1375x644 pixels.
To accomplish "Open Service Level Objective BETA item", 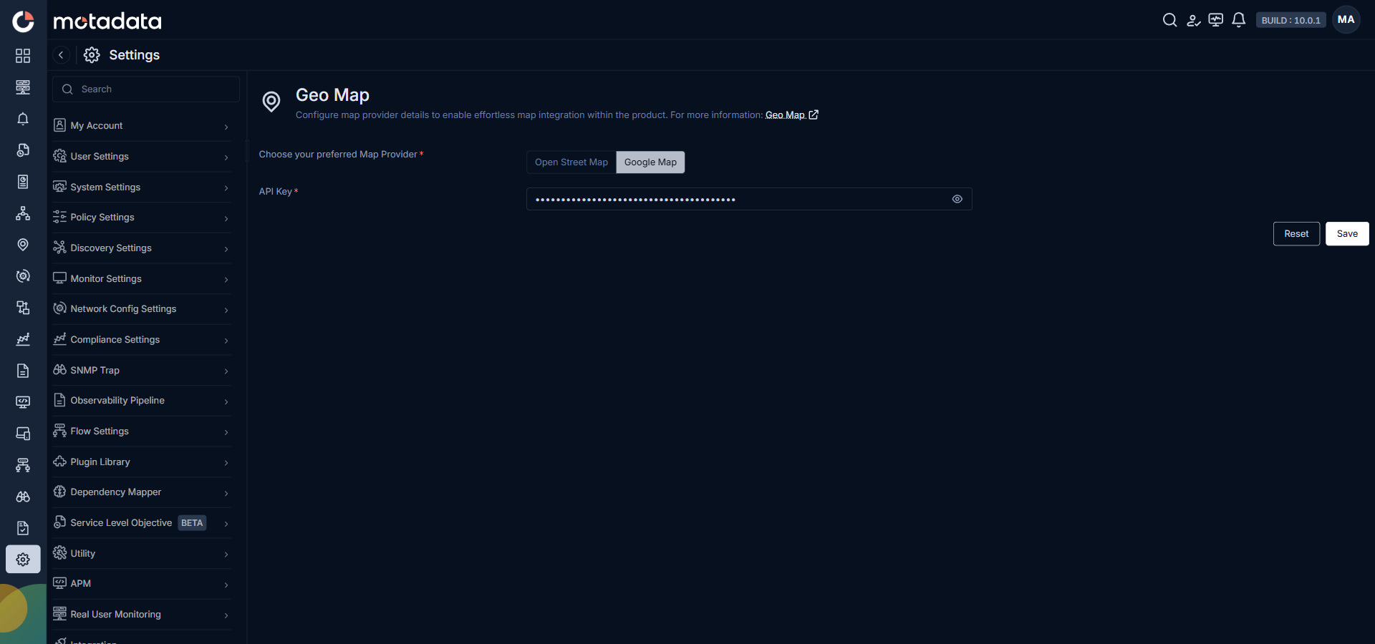I will 142,523.
